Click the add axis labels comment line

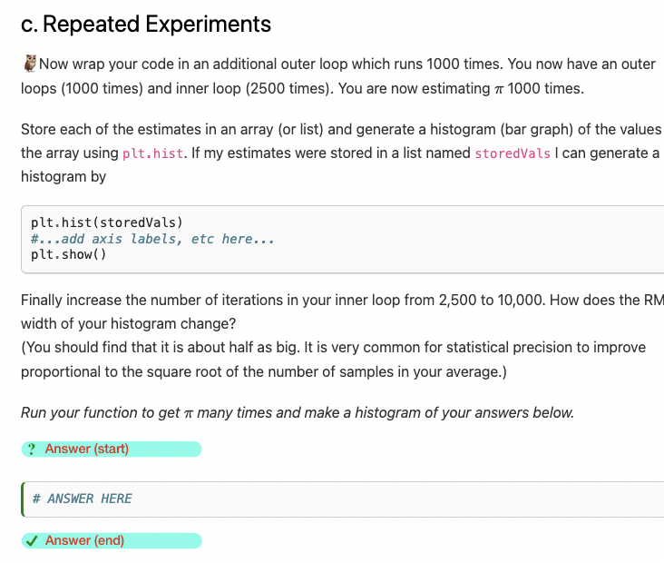click(152, 239)
